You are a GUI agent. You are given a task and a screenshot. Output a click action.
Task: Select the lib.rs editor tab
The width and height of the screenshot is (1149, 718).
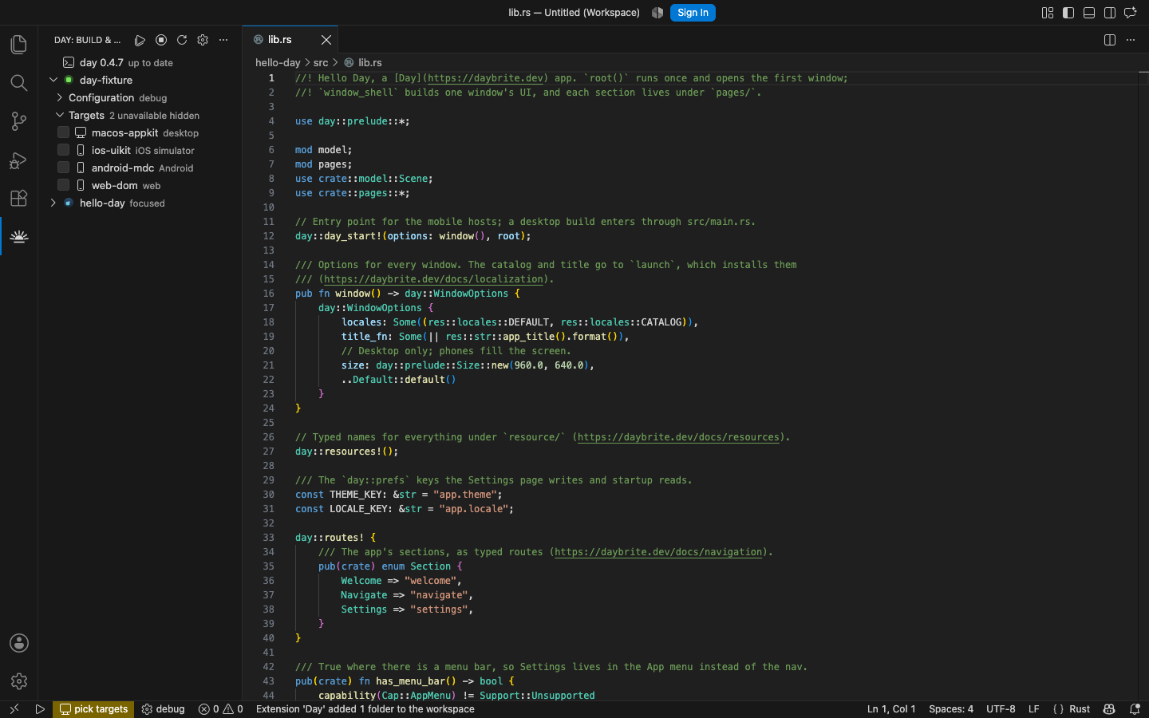[290, 40]
